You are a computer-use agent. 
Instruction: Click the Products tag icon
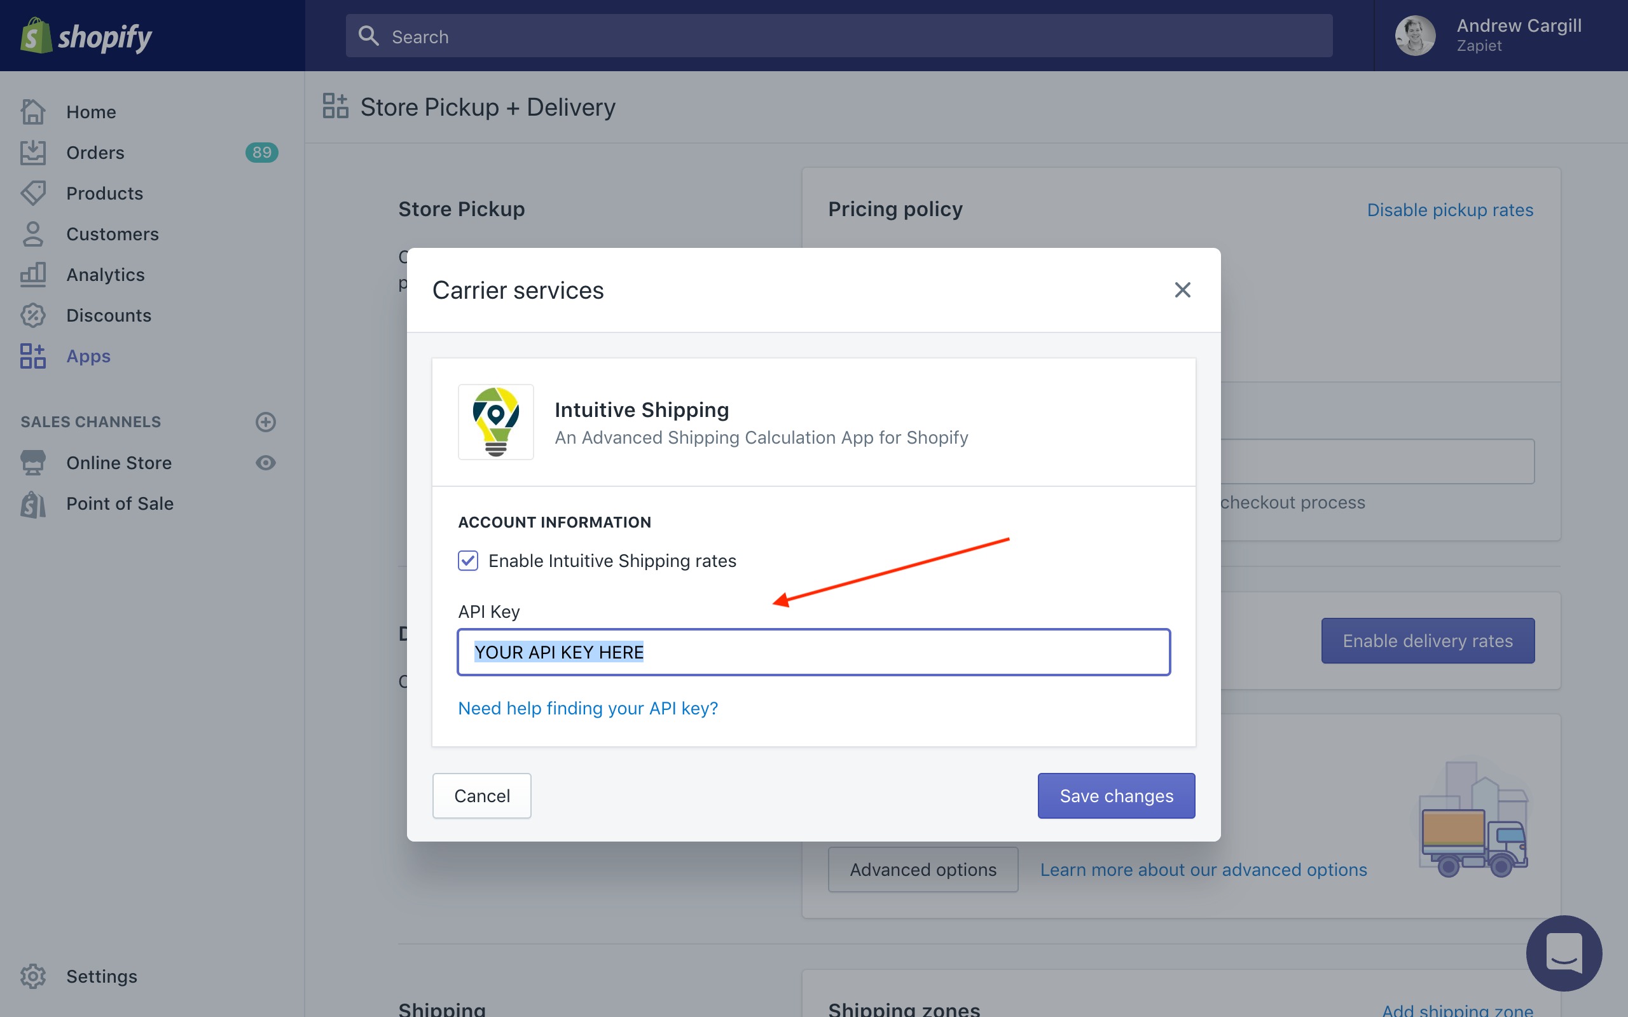33,193
